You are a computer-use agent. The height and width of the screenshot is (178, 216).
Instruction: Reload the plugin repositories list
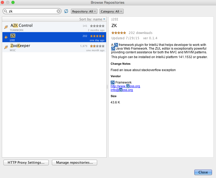point(66,11)
